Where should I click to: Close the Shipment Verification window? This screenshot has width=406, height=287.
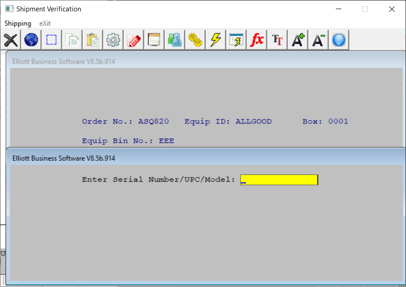point(392,9)
